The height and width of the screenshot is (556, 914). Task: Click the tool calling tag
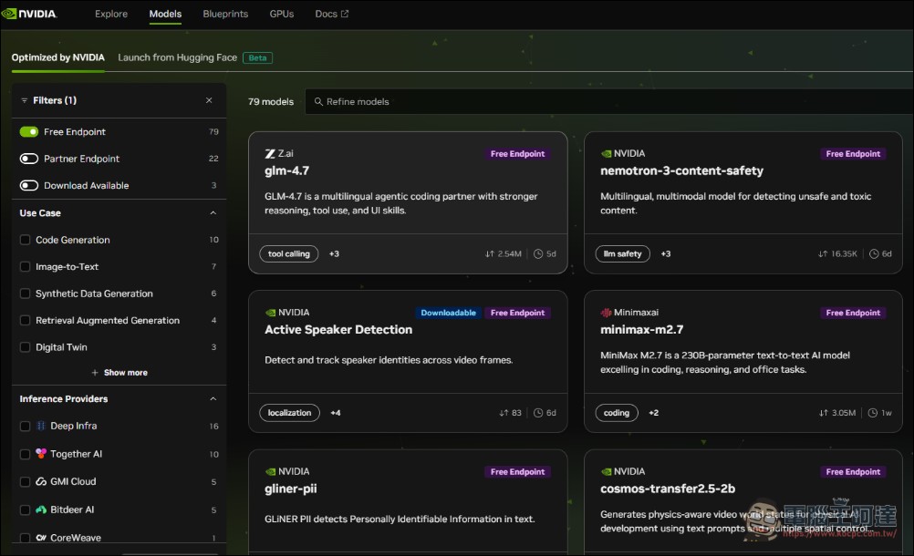(x=289, y=253)
